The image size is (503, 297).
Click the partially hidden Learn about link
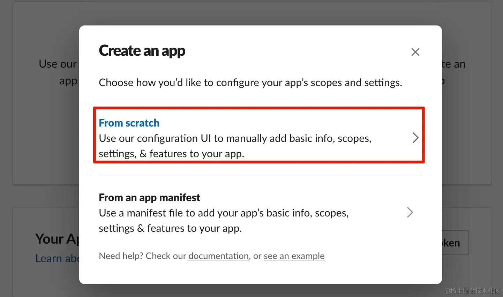click(x=58, y=258)
